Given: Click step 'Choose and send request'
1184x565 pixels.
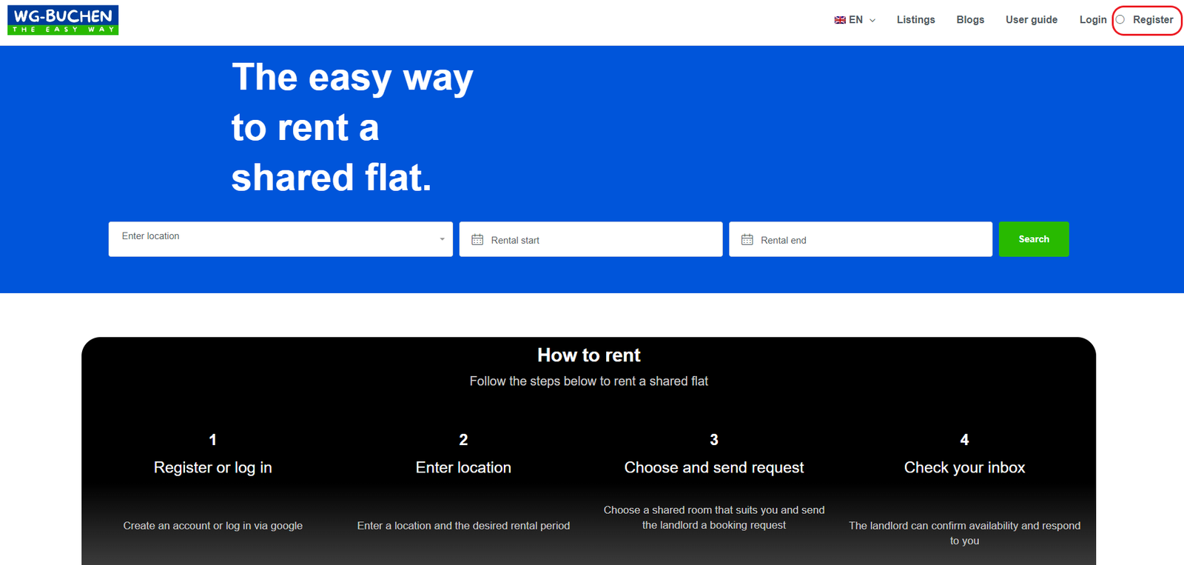Looking at the screenshot, I should coord(714,468).
